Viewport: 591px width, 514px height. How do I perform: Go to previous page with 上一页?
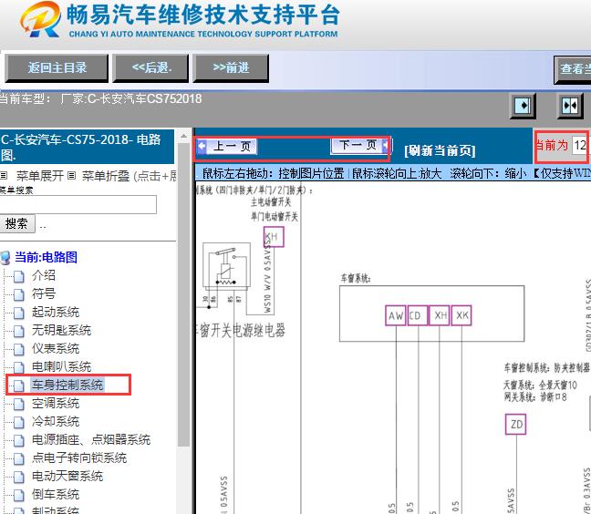tap(227, 146)
